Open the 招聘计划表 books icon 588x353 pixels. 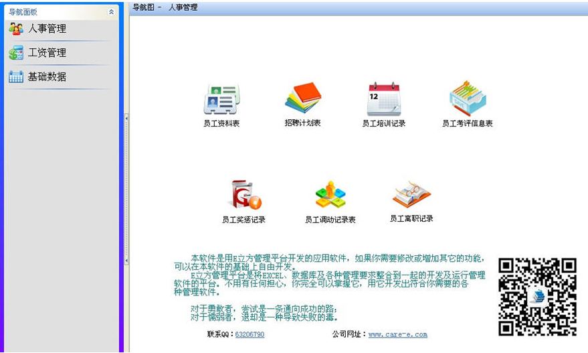[x=303, y=98]
